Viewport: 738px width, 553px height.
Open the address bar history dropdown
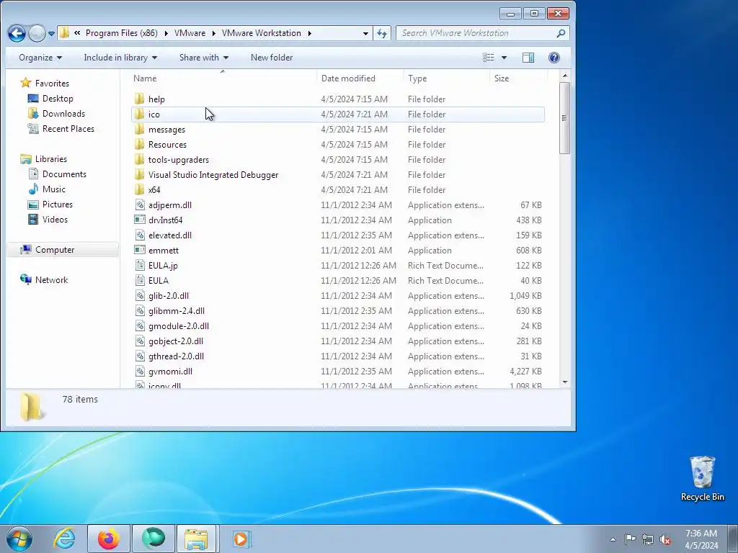pos(365,33)
